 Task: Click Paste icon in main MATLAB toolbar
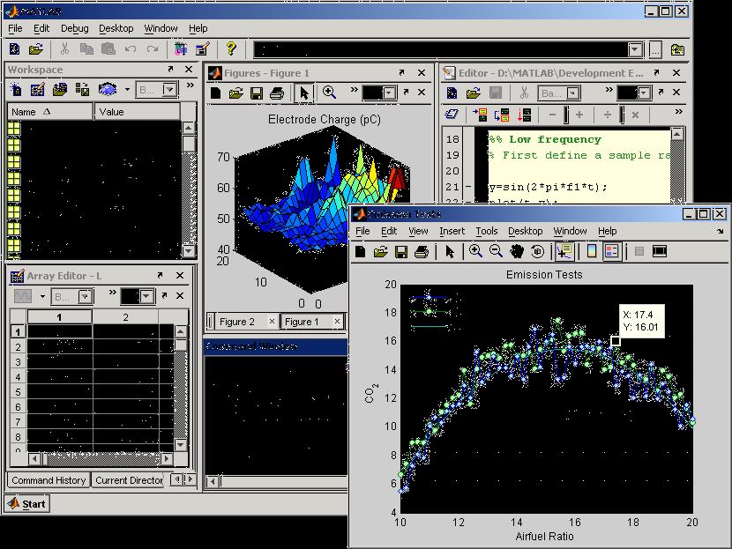[108, 48]
